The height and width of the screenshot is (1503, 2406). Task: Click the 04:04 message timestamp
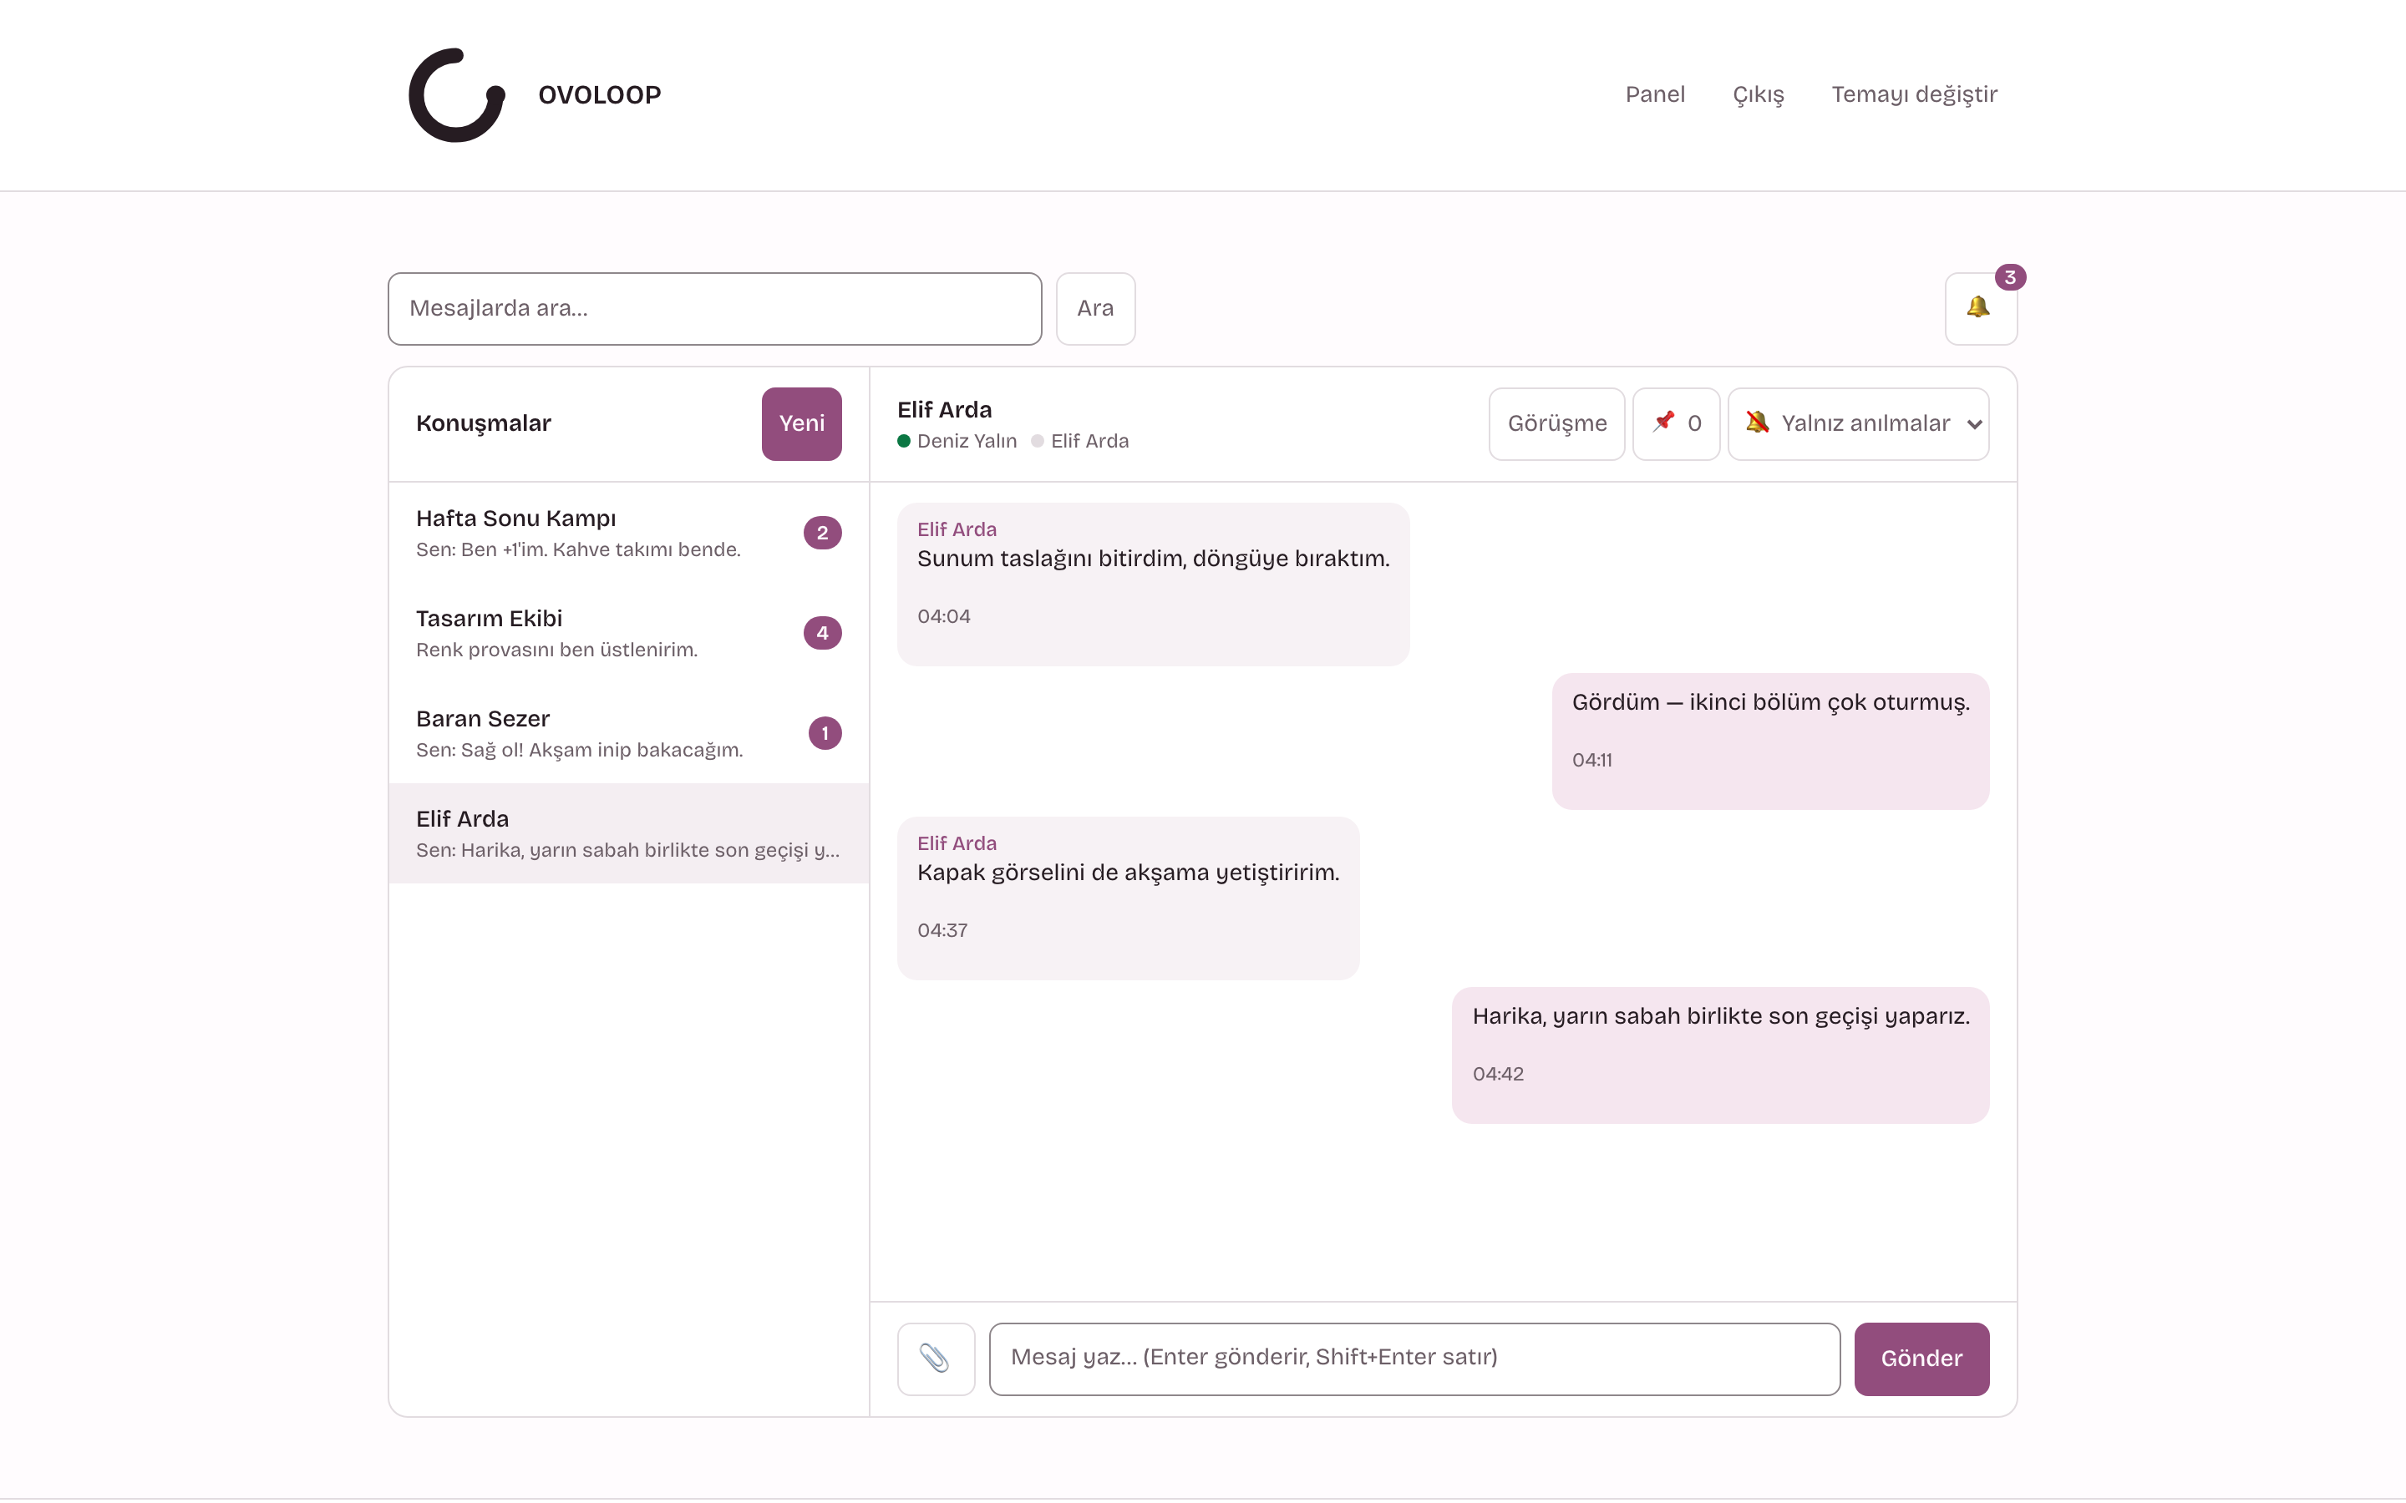tap(942, 616)
